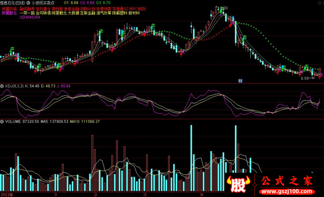324x197 pixels.
Task: Click the 参股金融 style tag
Action: (72, 9)
